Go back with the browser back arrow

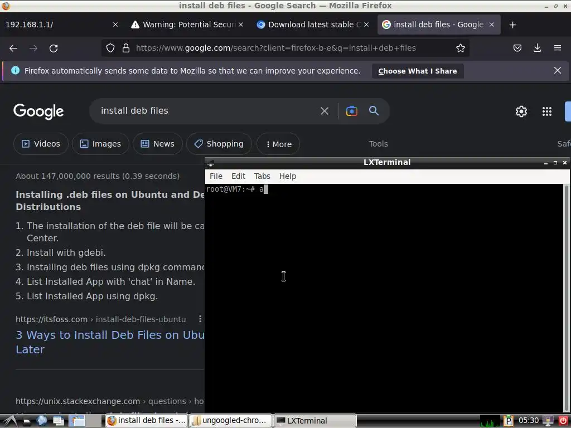pyautogui.click(x=13, y=48)
